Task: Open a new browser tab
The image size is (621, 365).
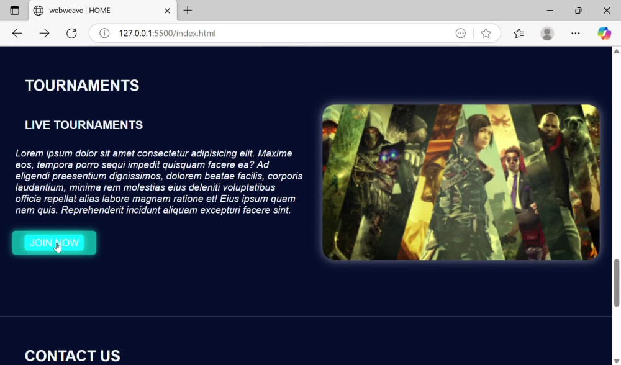Action: pyautogui.click(x=188, y=11)
